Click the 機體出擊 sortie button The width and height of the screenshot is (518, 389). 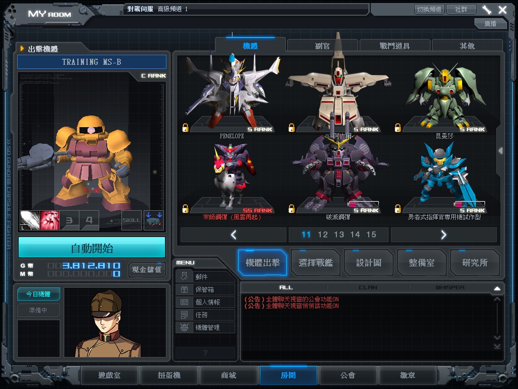[x=263, y=263]
